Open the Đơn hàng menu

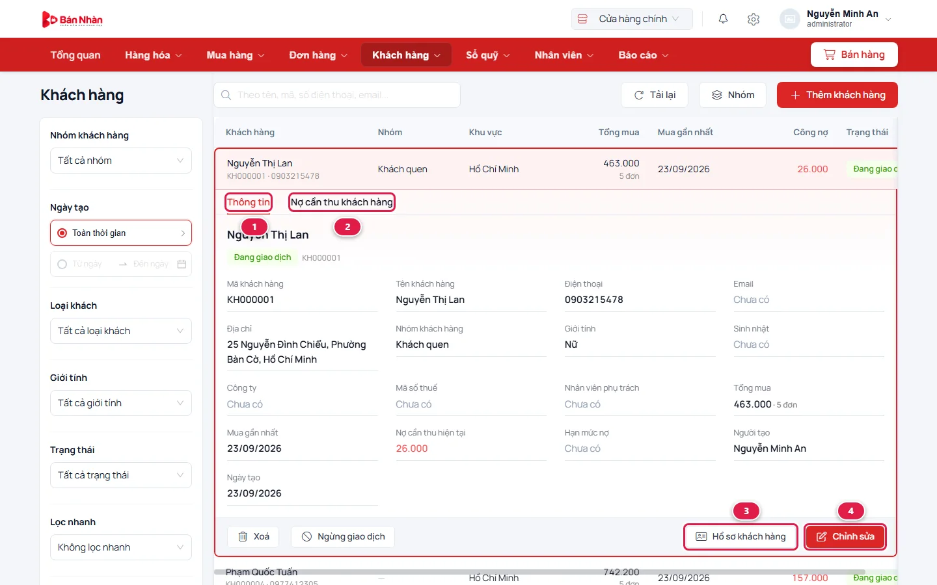point(318,55)
